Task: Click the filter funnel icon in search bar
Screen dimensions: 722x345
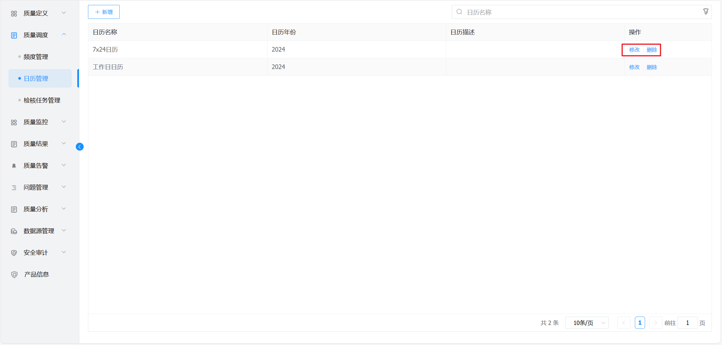Action: click(x=706, y=12)
